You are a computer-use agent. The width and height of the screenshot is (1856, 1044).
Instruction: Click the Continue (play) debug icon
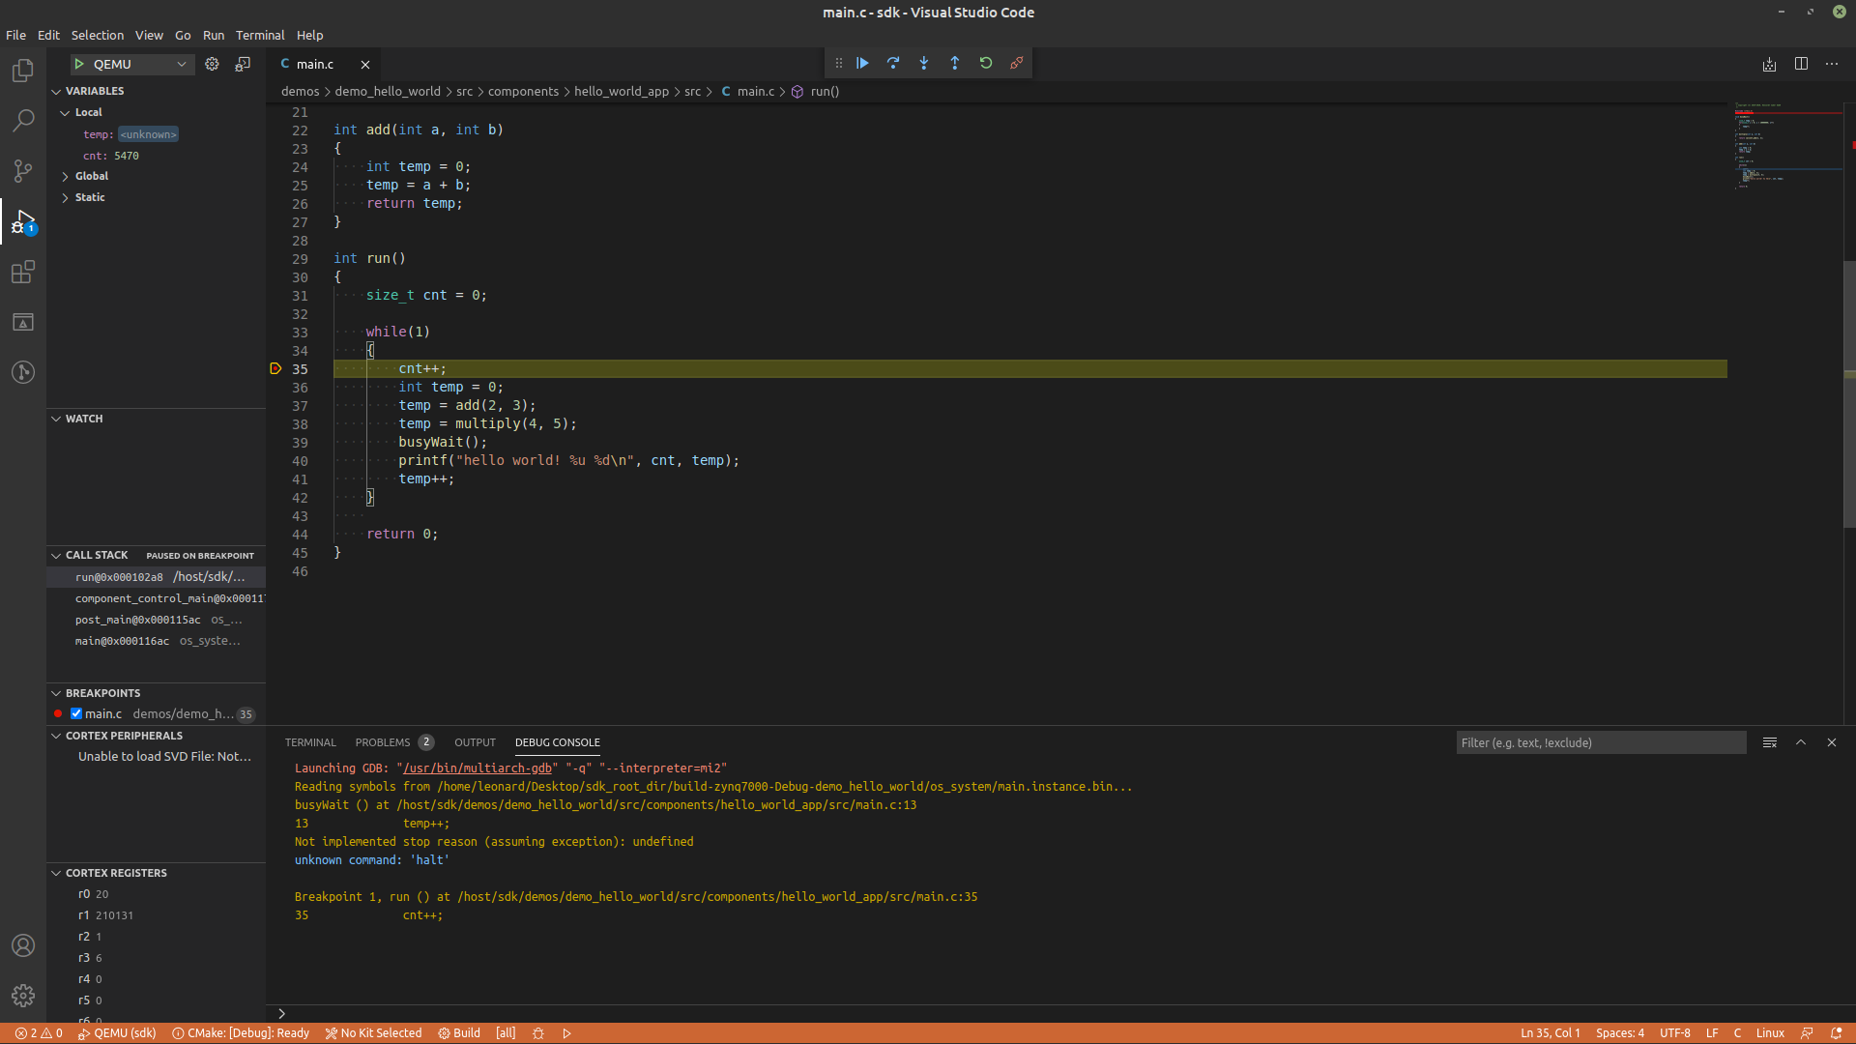(x=863, y=63)
